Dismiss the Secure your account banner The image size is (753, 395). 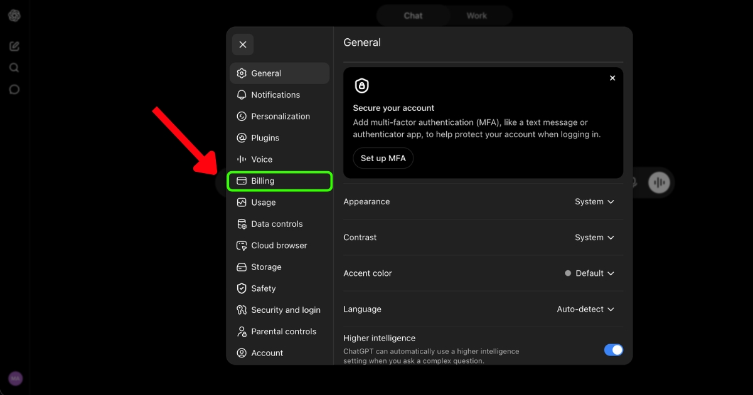click(x=612, y=78)
